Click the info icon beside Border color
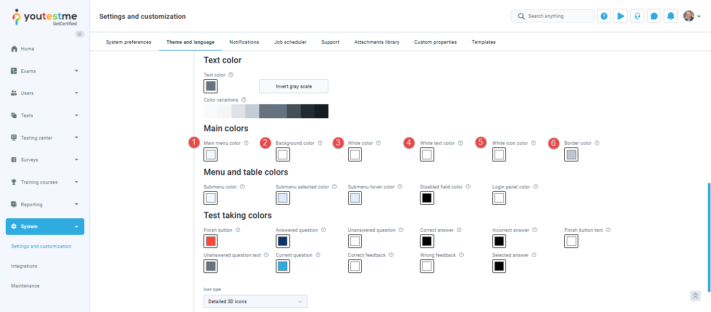This screenshot has width=711, height=312. [x=597, y=143]
